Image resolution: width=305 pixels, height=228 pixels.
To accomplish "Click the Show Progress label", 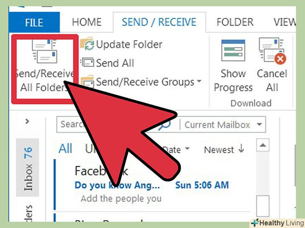I will (233, 81).
